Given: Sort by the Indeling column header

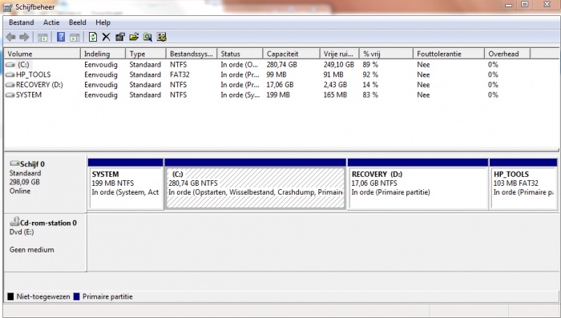Looking at the screenshot, I should (103, 54).
